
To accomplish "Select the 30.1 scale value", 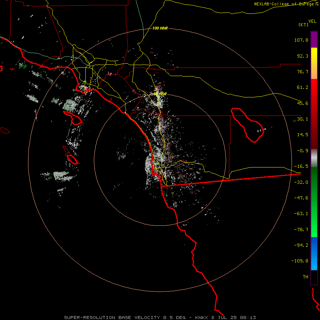I will pyautogui.click(x=303, y=119).
